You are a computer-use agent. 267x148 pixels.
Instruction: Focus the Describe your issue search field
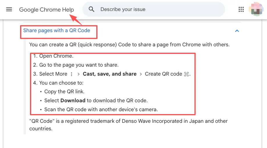[x=154, y=9]
